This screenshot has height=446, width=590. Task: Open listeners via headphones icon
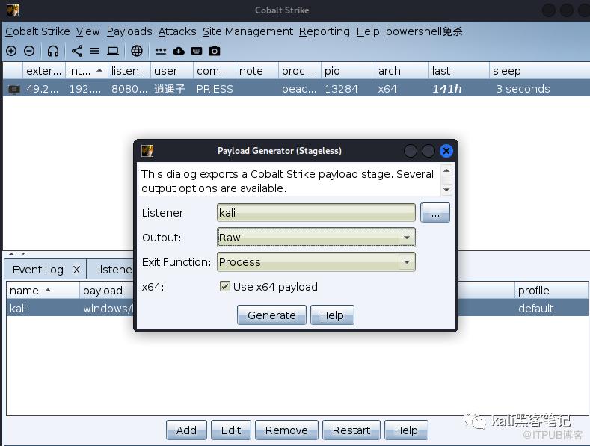tap(53, 51)
